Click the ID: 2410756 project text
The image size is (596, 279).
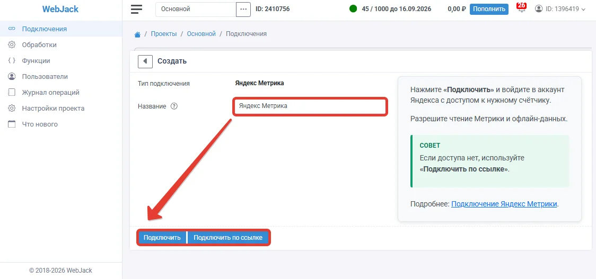point(273,8)
